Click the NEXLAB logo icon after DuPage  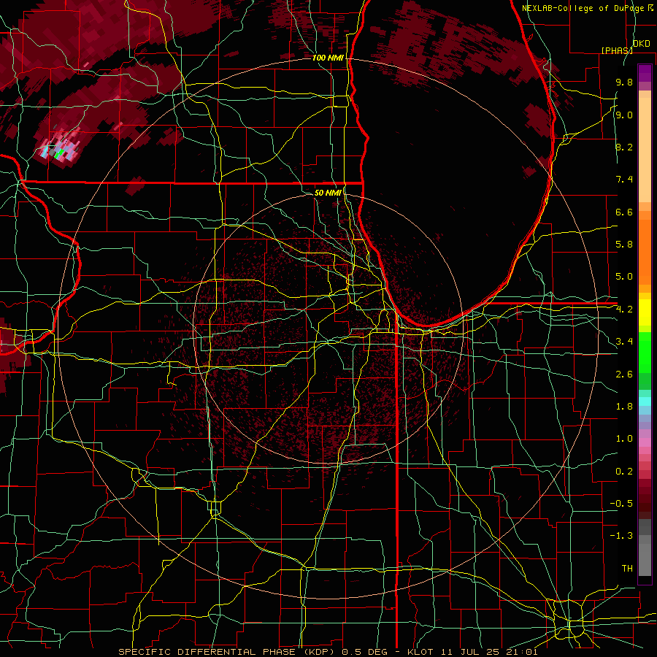tap(652, 8)
